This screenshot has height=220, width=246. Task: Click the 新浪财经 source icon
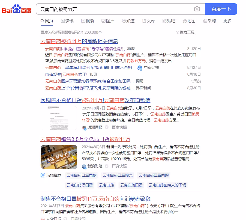coord(84,167)
